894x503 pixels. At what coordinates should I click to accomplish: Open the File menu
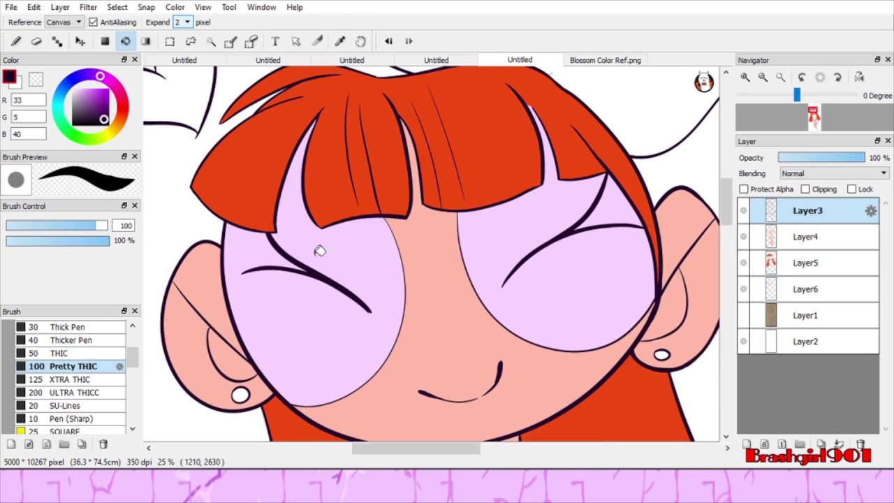(x=11, y=7)
